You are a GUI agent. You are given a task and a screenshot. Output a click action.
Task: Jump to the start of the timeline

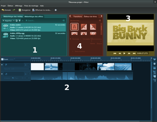[115, 53]
